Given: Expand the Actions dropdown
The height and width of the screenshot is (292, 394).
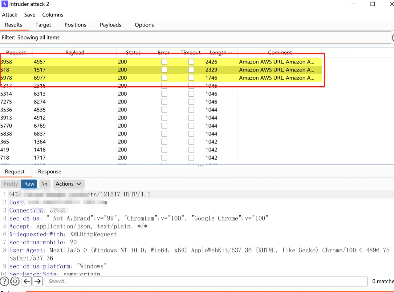Looking at the screenshot, I should 68,184.
